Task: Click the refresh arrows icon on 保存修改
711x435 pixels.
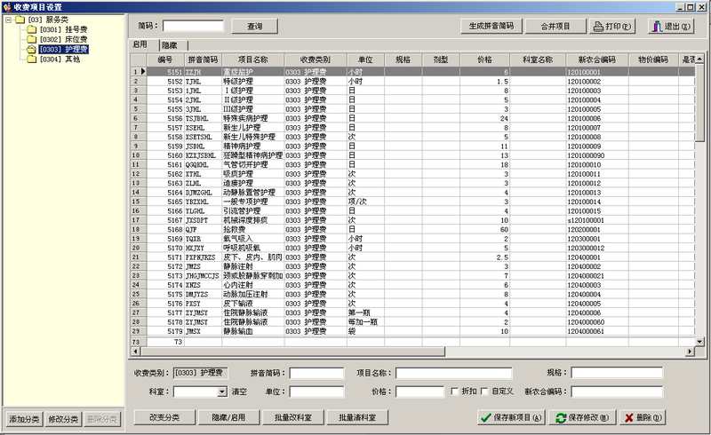Action: (562, 418)
